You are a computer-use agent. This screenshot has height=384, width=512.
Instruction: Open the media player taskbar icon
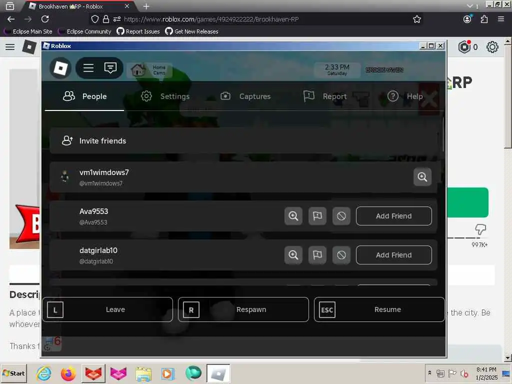click(168, 373)
